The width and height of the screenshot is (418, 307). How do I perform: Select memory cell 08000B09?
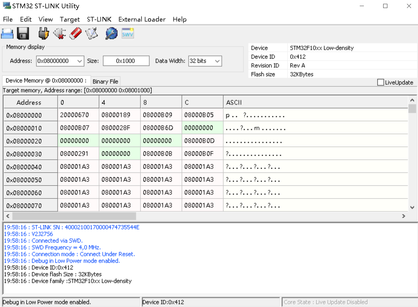tap(161, 115)
